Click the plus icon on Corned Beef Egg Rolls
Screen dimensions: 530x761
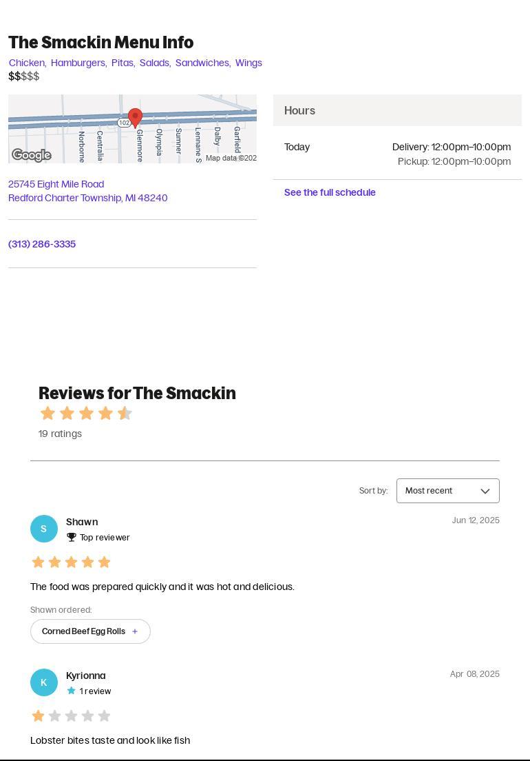coord(135,631)
